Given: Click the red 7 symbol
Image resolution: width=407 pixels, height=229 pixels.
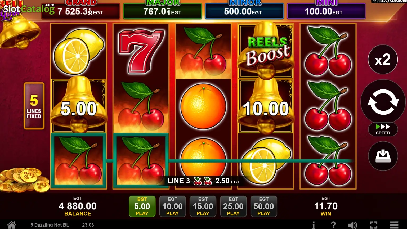Looking at the screenshot, I should (140, 51).
